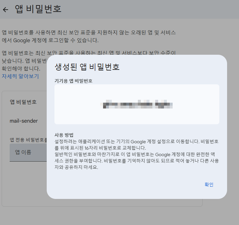Confirm dialog with the 확인 button

pos(209,184)
